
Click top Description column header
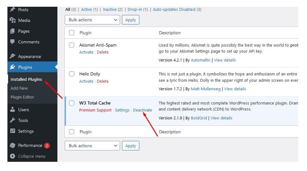point(170,33)
